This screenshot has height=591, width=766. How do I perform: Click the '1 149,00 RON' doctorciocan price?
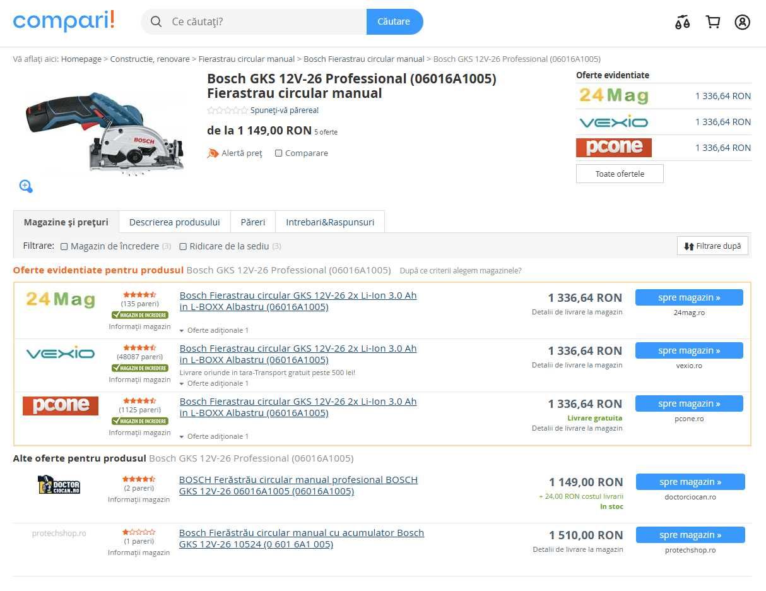click(x=586, y=482)
